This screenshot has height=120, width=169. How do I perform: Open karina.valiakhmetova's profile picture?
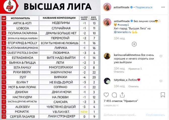pyautogui.click(x=107, y=56)
